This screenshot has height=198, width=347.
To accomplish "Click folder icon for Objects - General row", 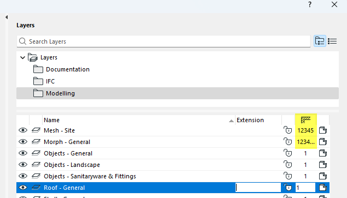I will (323, 153).
